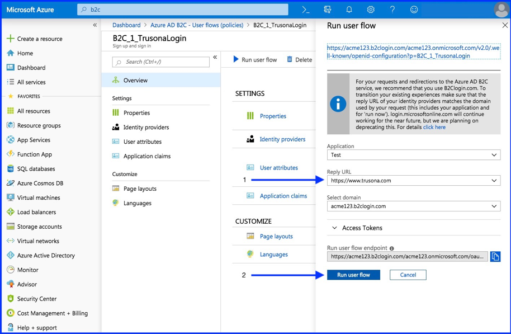Open feedback smiley icon
The width and height of the screenshot is (511, 334).
tap(414, 10)
